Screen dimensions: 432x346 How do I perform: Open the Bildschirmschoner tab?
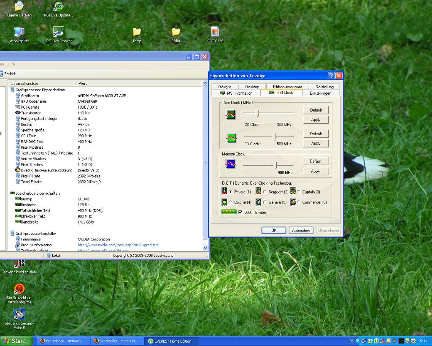(x=287, y=87)
